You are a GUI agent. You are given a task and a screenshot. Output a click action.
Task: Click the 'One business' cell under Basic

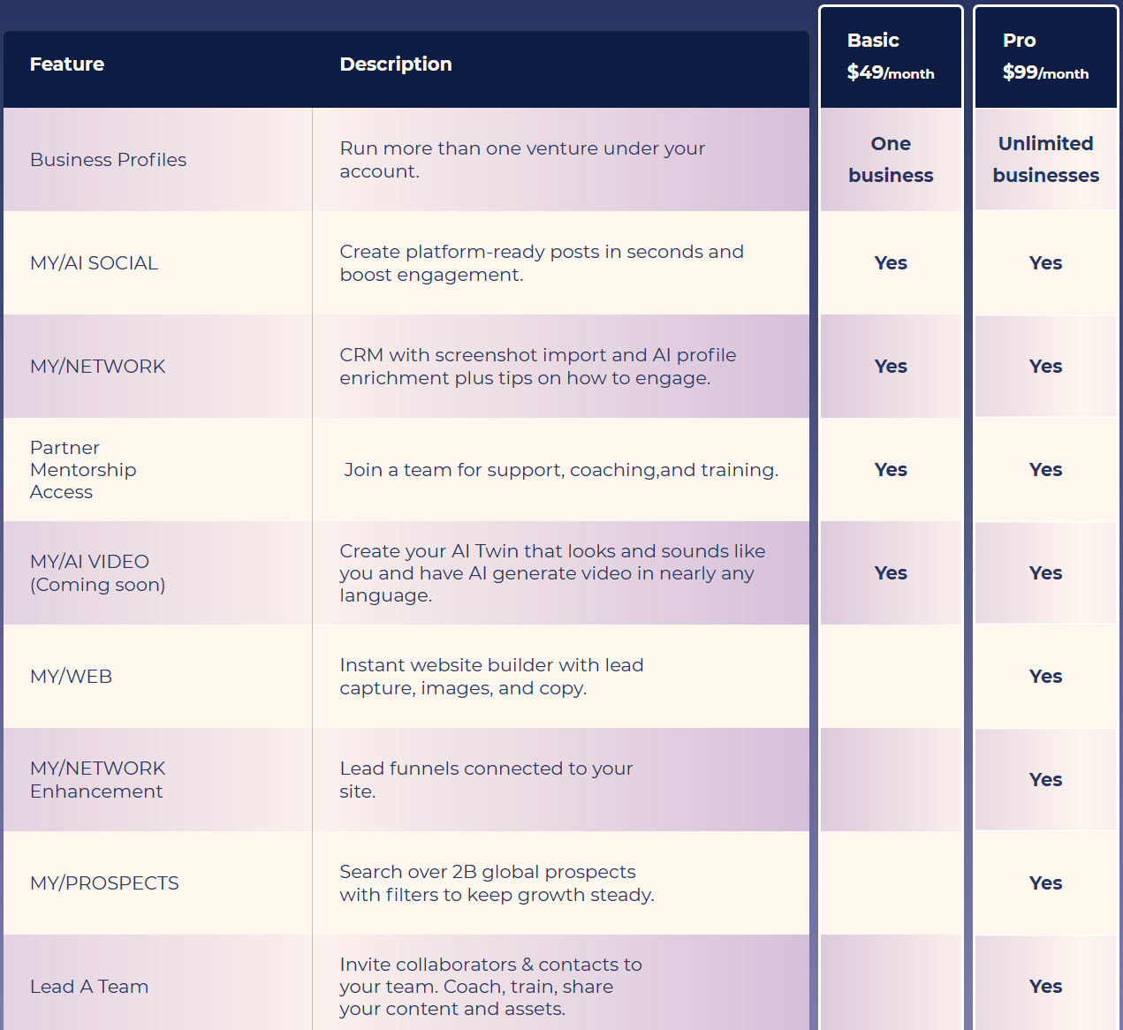click(x=890, y=160)
